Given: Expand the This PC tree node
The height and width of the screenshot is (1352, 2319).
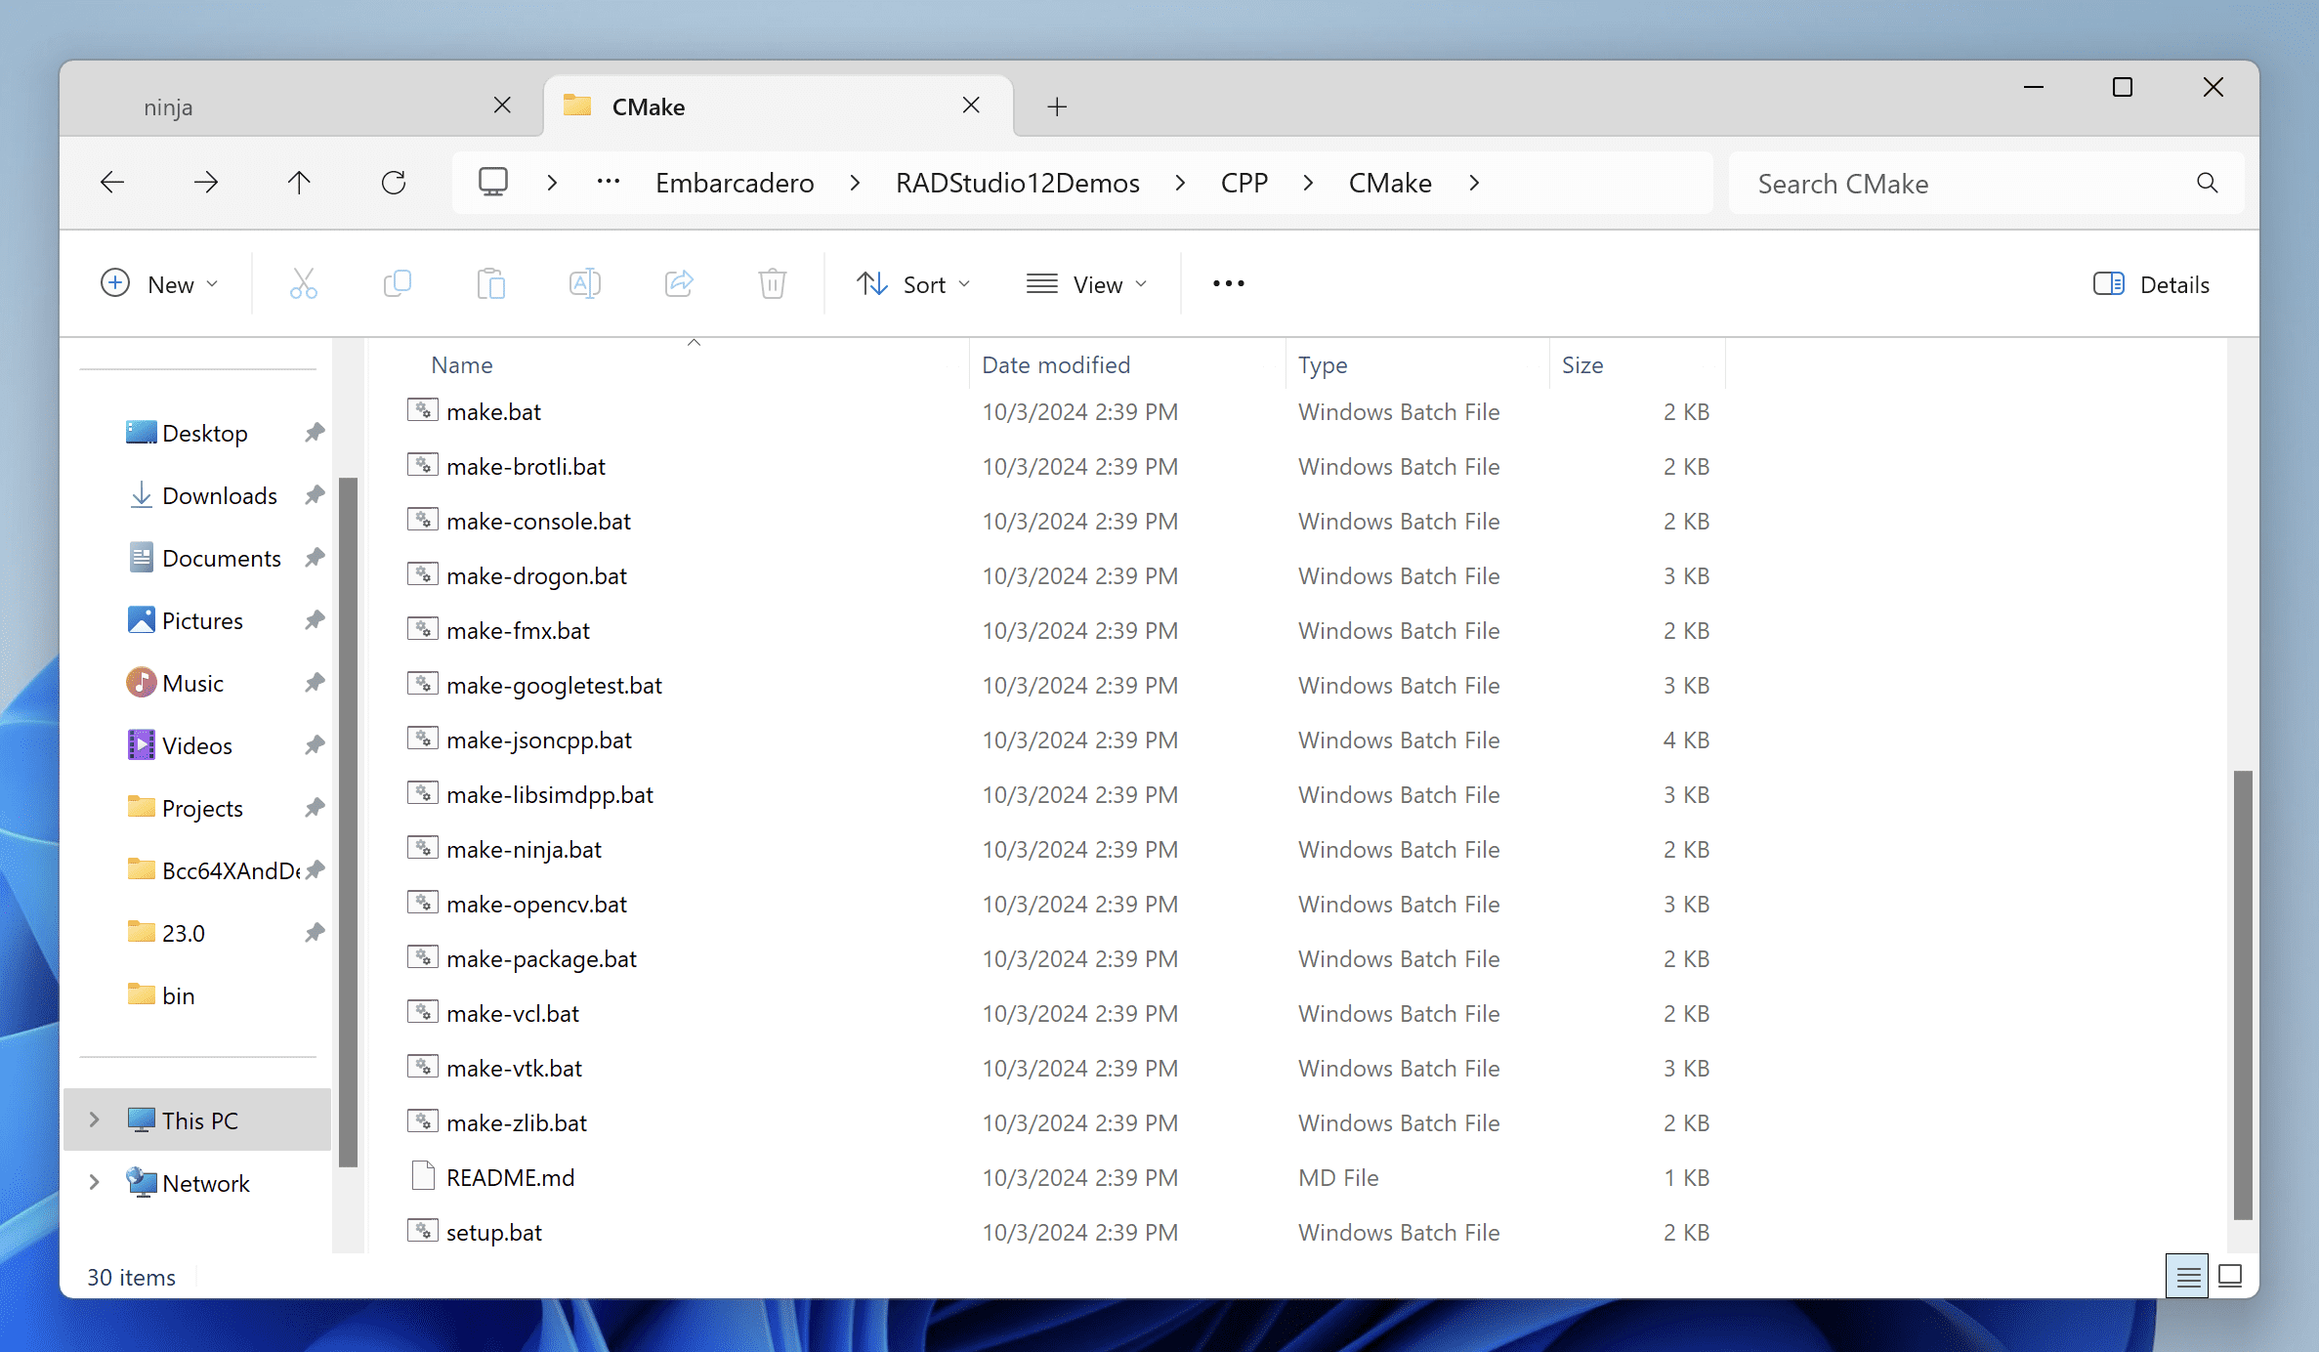Looking at the screenshot, I should click(x=94, y=1120).
